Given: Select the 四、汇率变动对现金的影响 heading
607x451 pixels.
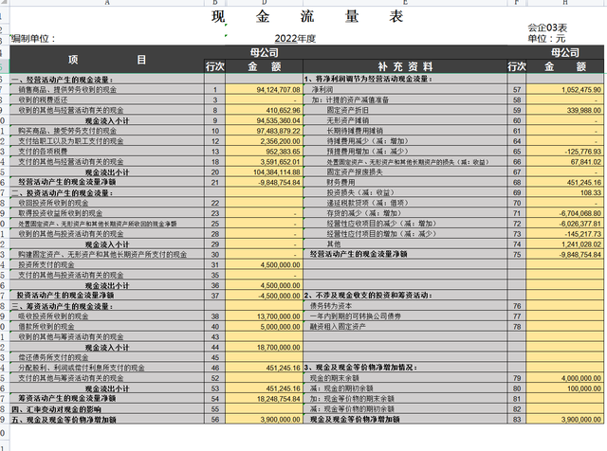Looking at the screenshot, I should coord(56,409).
